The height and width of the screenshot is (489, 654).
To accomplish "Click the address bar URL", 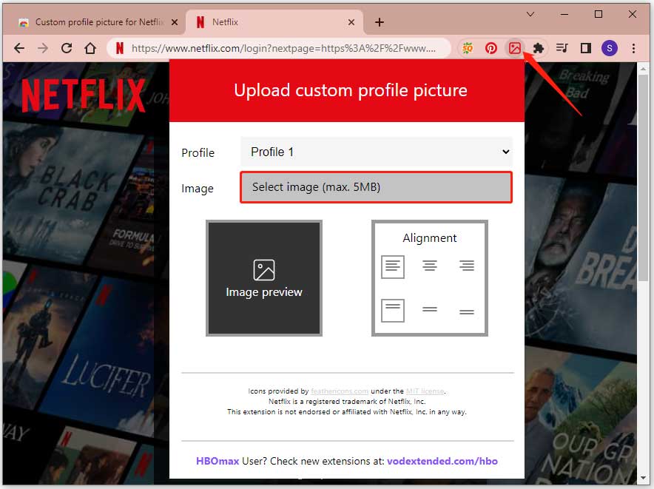I will point(283,48).
